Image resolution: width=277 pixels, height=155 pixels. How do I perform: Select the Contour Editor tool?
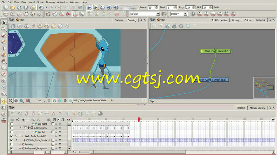click(x=4, y=29)
